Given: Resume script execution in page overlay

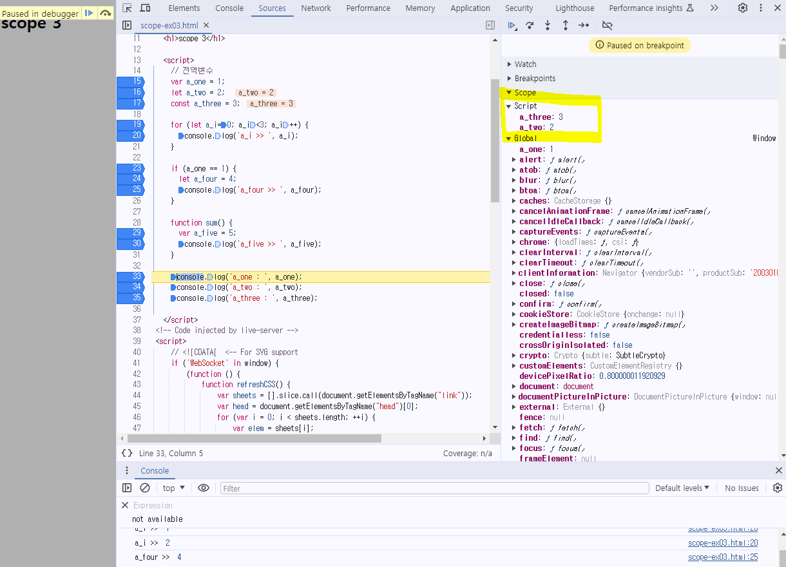Looking at the screenshot, I should (89, 13).
